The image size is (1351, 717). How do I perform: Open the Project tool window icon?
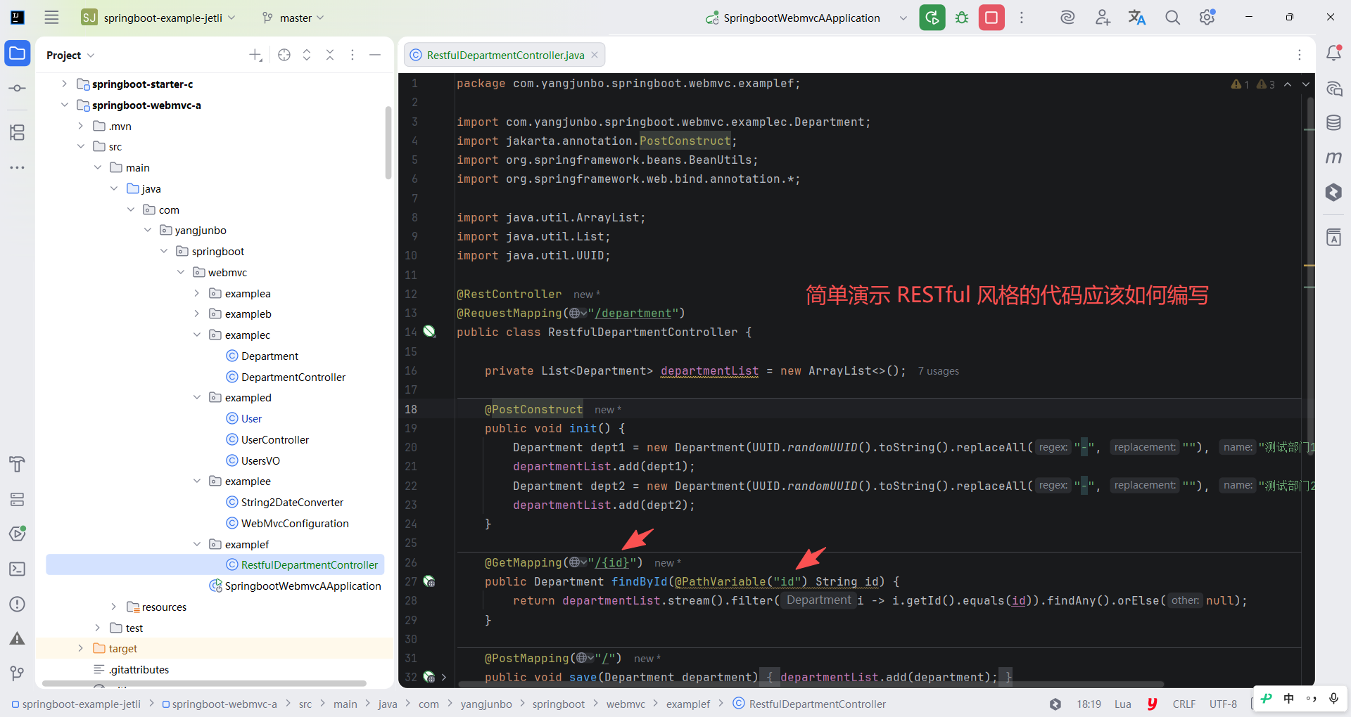[x=18, y=53]
